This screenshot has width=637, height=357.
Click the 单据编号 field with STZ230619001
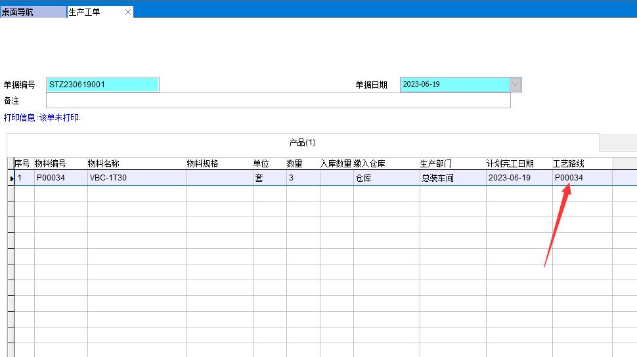click(102, 85)
